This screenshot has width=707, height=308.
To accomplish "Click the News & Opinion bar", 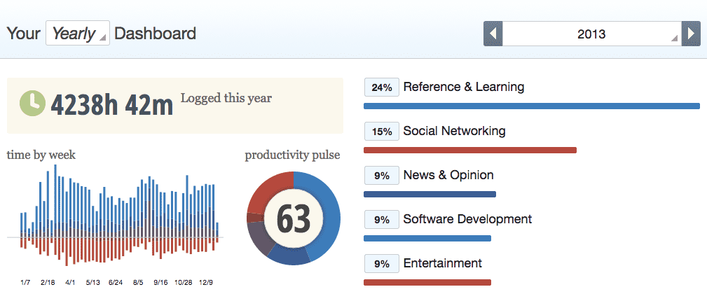I will click(x=430, y=194).
